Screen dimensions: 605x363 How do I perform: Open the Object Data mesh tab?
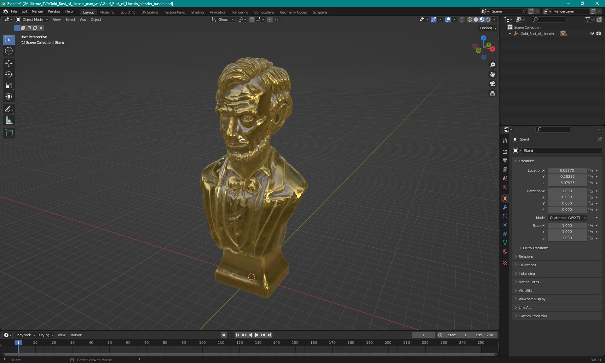click(x=505, y=243)
